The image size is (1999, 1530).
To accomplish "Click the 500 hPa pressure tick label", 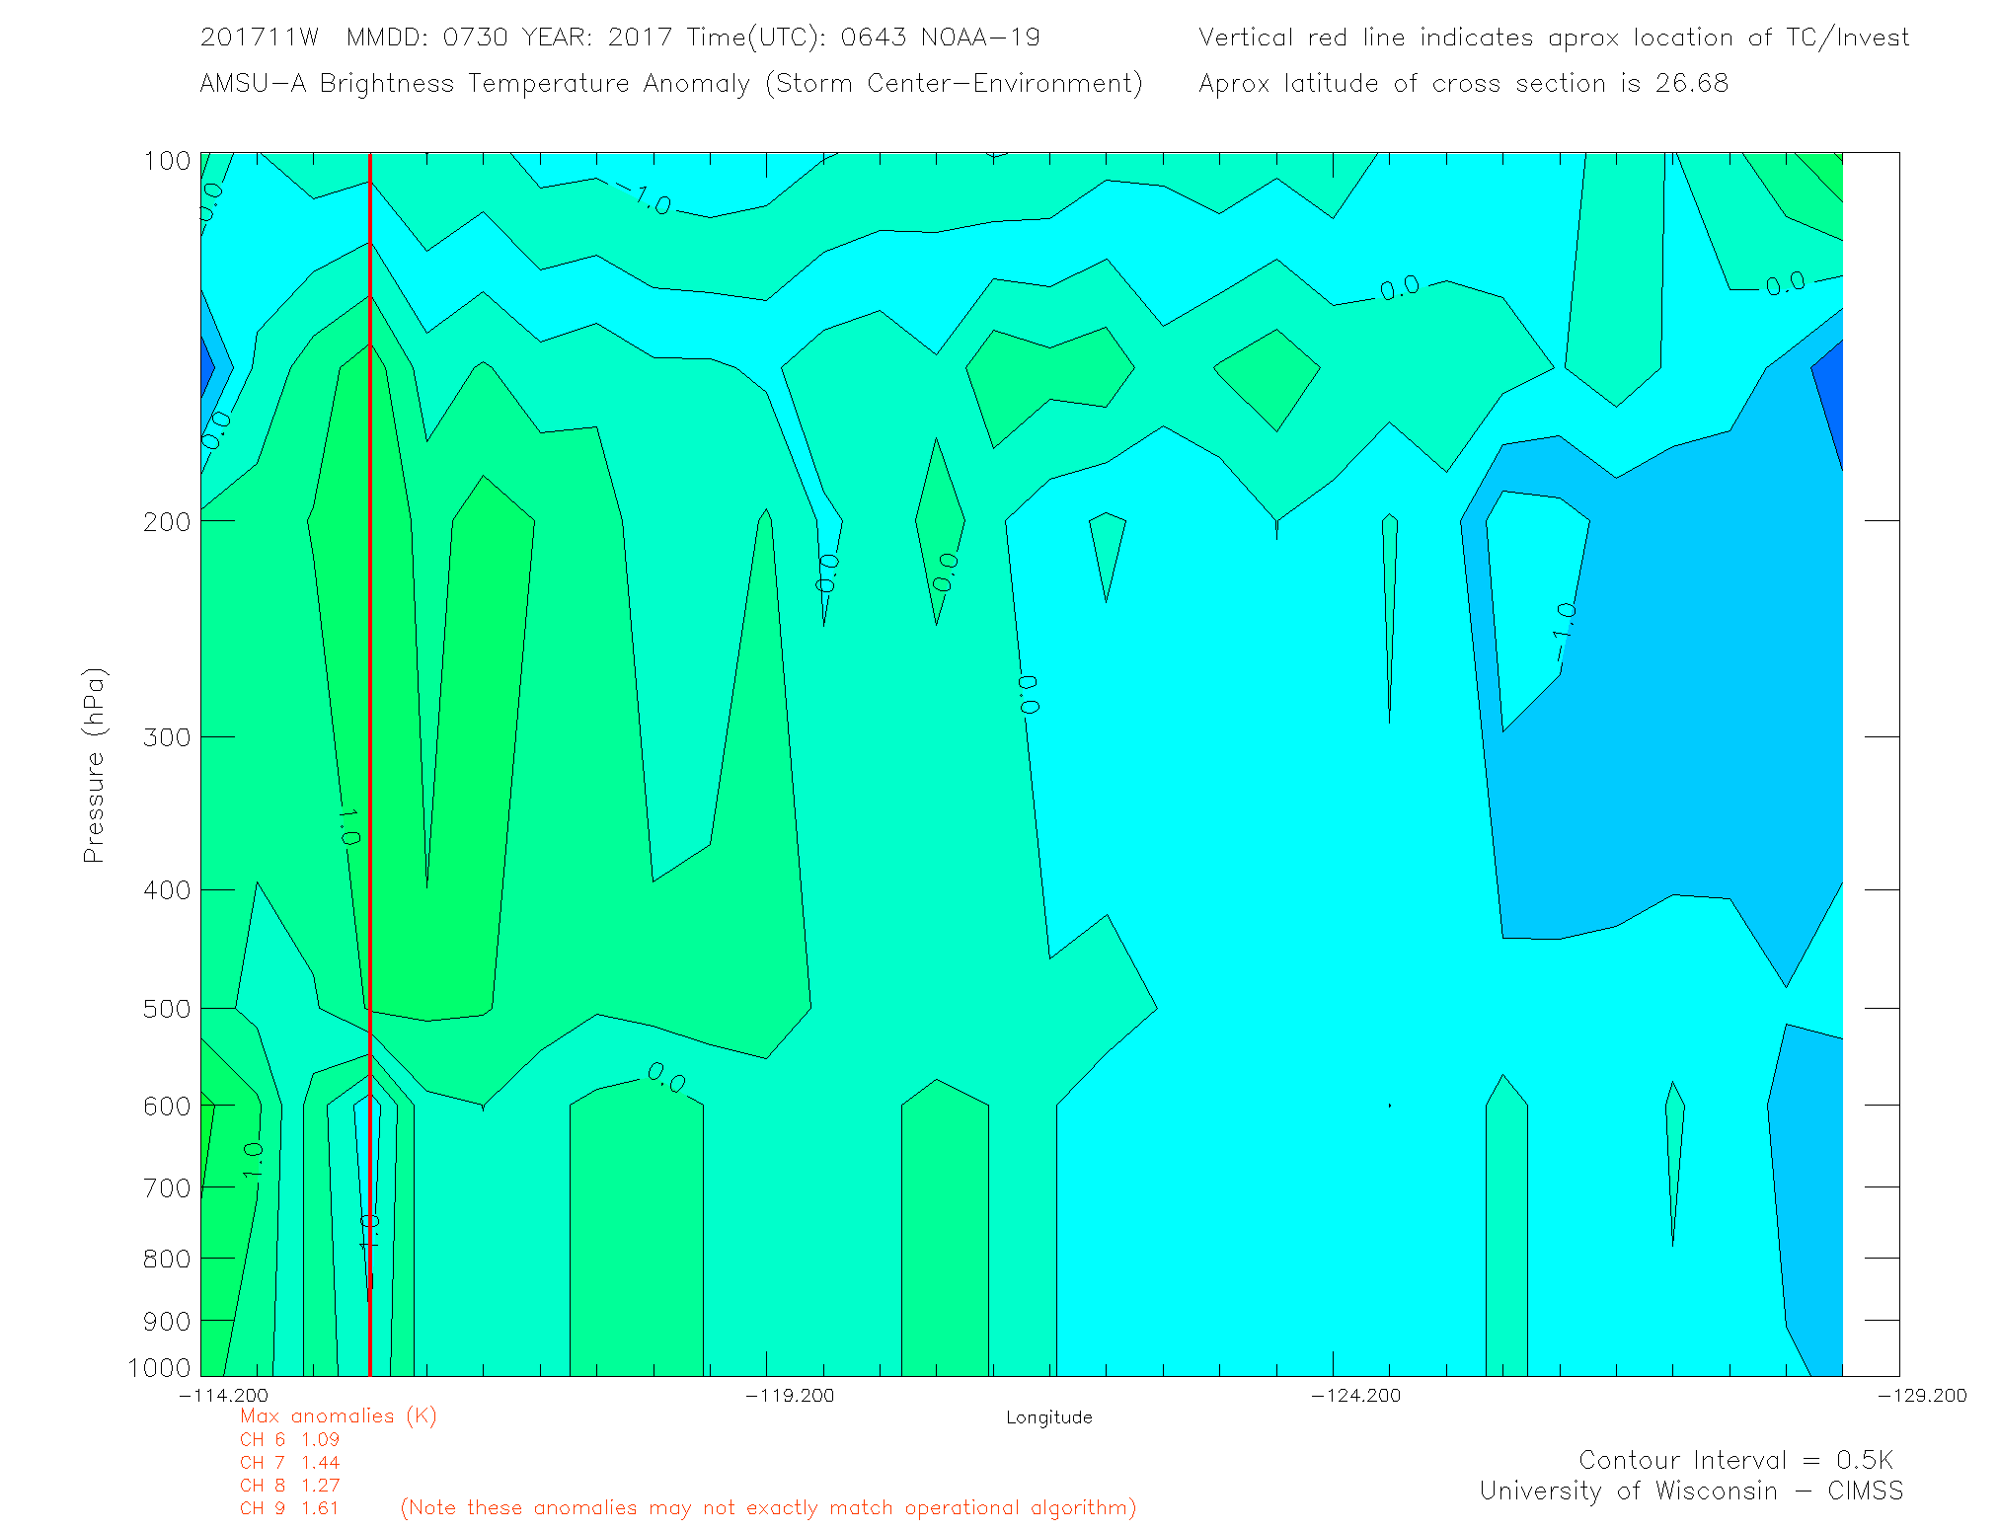I will [x=167, y=1009].
